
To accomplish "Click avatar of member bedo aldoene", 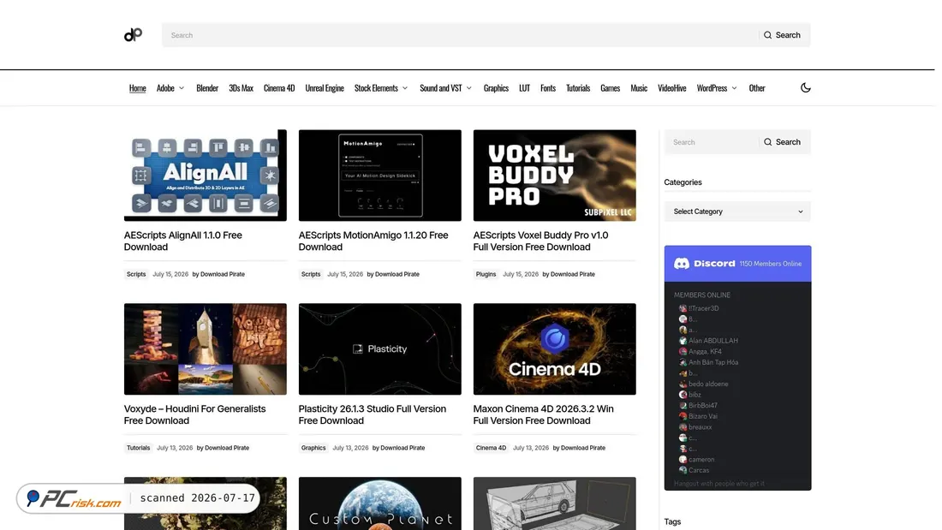I will (x=683, y=384).
